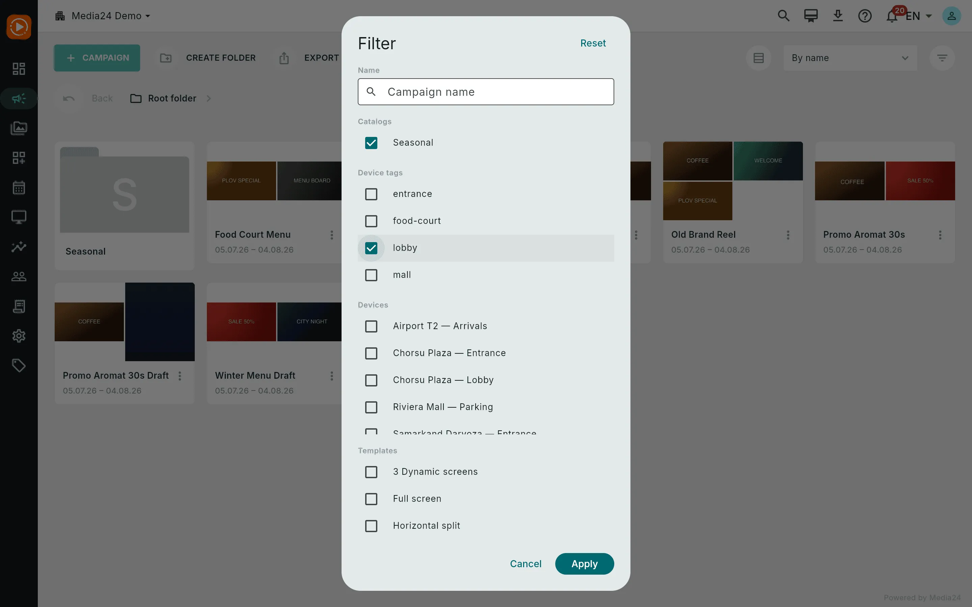Viewport: 972px width, 607px height.
Task: Open Promo Aromat 30s Draft three-dot menu
Action: tap(180, 376)
